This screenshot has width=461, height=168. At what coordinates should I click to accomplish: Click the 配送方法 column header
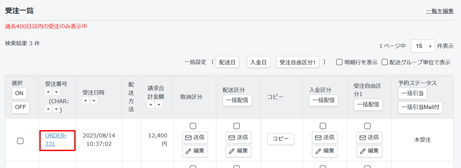pyautogui.click(x=131, y=97)
